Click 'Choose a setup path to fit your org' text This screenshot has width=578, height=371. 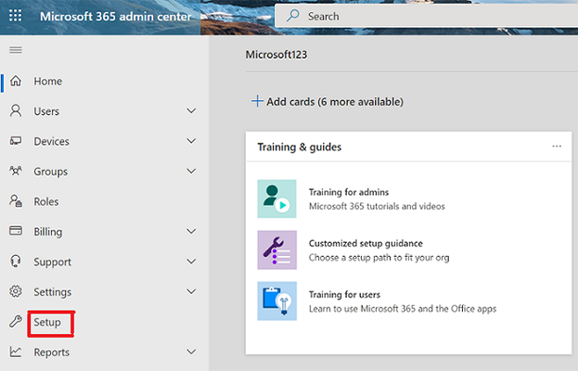coord(379,258)
